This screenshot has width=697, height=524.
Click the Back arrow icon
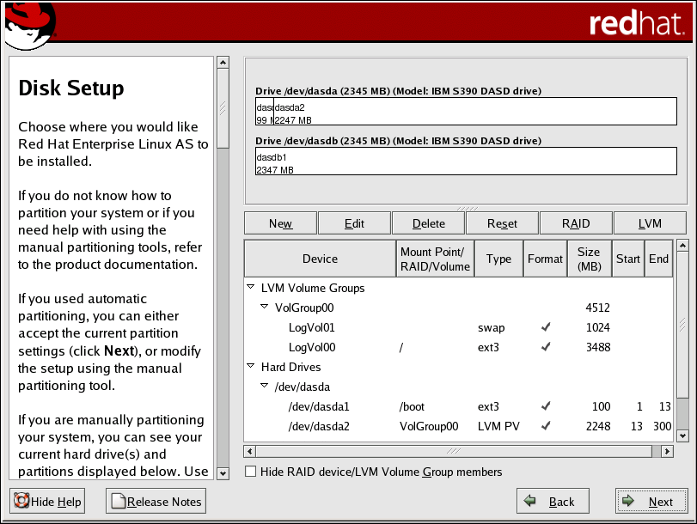coord(530,502)
